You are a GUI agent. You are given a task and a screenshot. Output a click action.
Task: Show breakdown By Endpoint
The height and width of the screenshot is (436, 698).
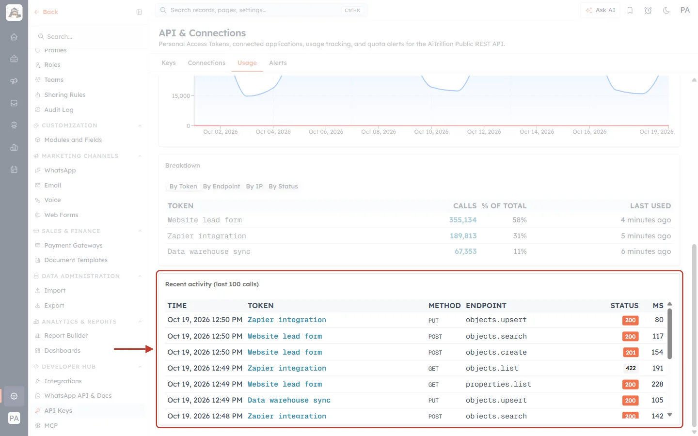pos(222,187)
